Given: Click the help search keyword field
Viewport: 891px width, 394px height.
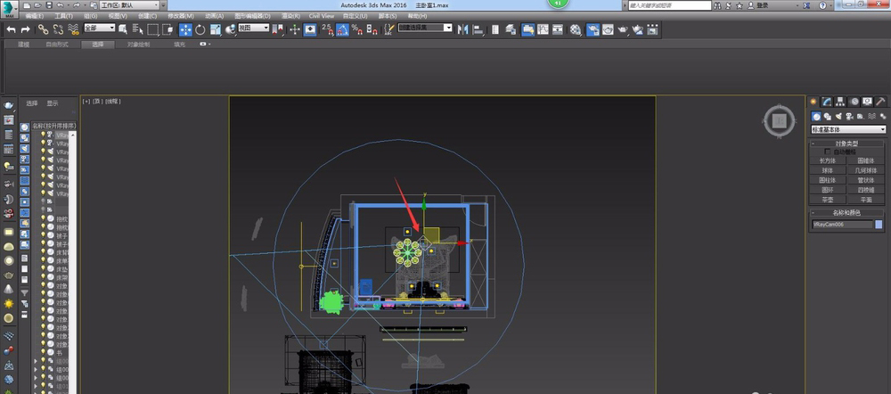Looking at the screenshot, I should click(x=670, y=5).
